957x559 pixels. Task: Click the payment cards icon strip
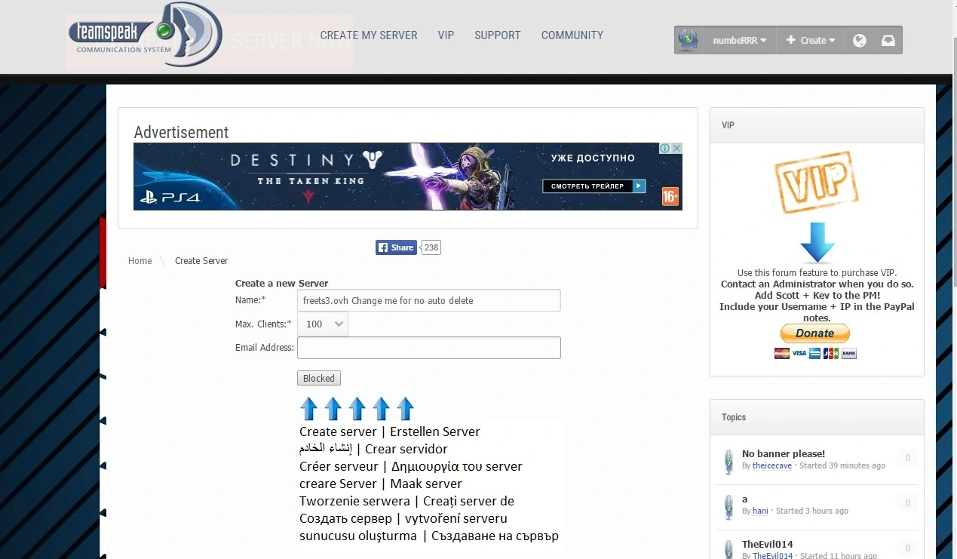pos(815,353)
